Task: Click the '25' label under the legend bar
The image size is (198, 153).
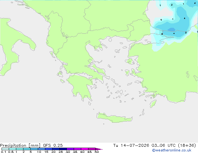Action: (61, 152)
